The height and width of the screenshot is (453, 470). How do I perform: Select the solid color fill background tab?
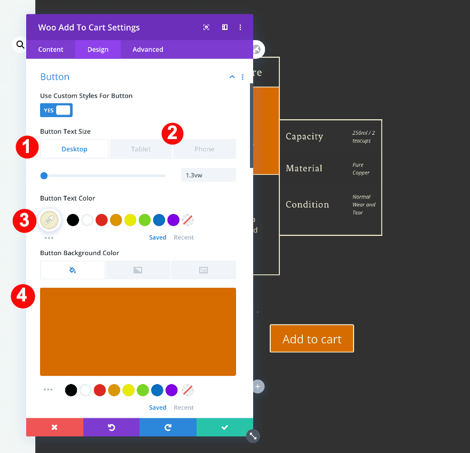coord(73,270)
